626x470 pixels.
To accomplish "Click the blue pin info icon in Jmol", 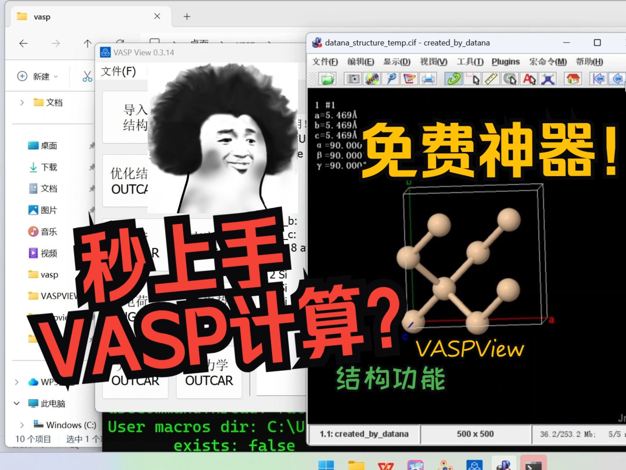I will 391,79.
